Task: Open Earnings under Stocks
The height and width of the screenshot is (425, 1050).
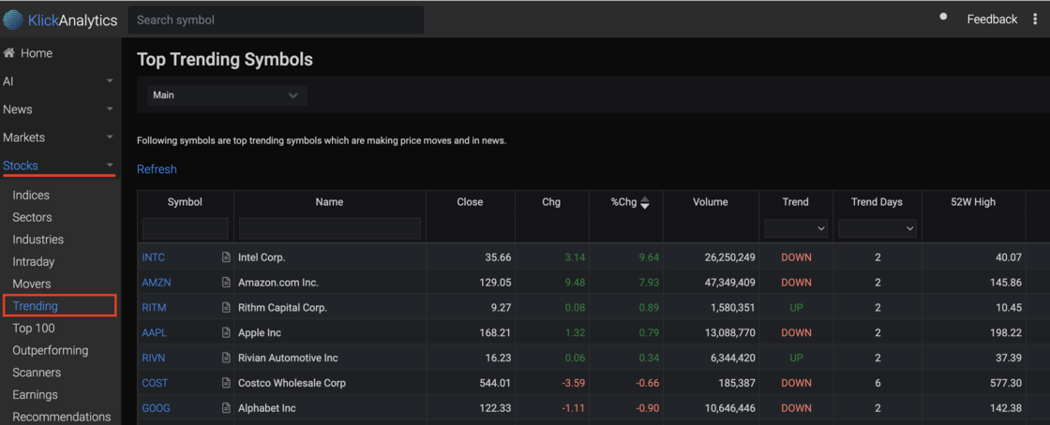Action: pyautogui.click(x=35, y=394)
